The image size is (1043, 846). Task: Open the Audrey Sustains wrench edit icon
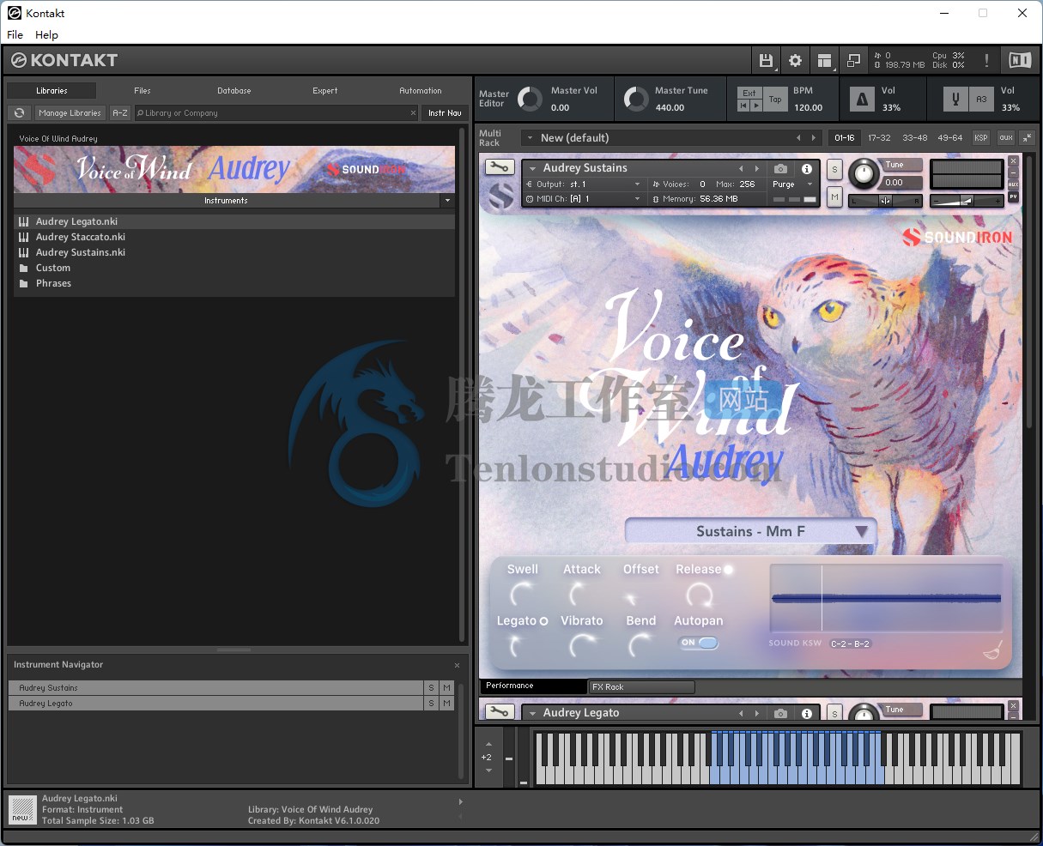(x=499, y=167)
